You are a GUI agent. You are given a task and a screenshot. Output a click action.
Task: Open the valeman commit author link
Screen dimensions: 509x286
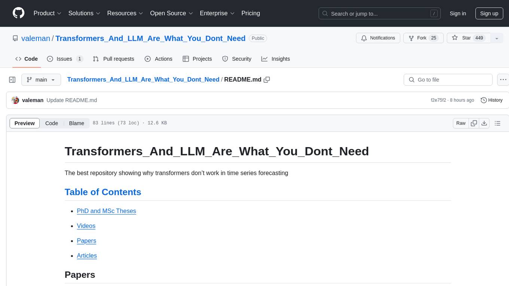point(33,100)
